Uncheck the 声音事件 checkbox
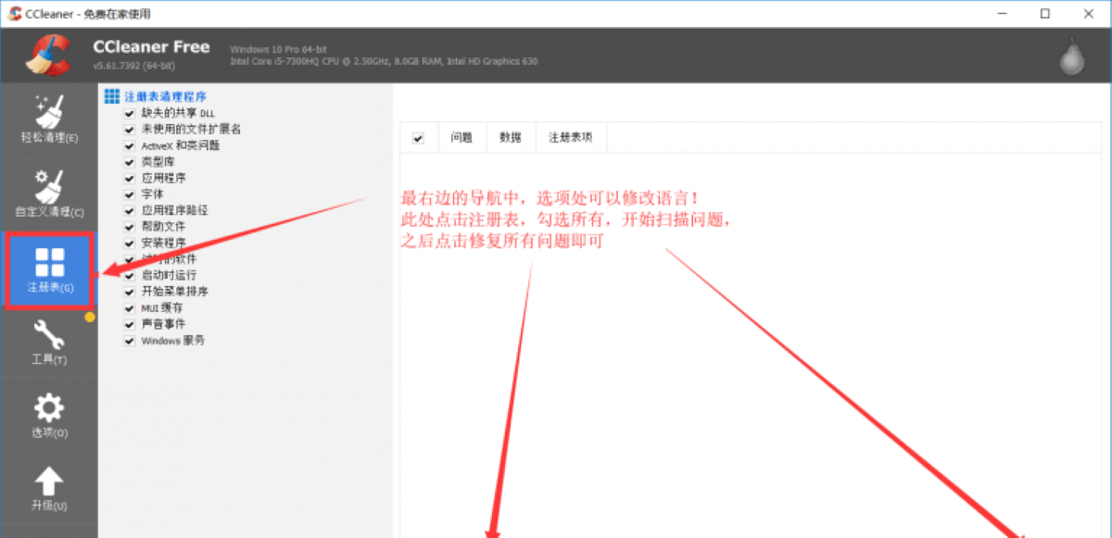1112x538 pixels. tap(130, 324)
